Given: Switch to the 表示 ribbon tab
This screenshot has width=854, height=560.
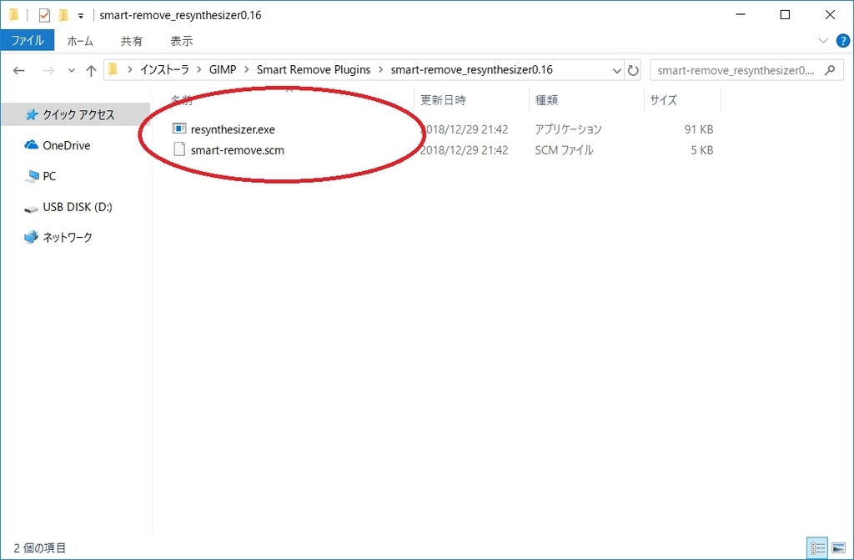Looking at the screenshot, I should tap(181, 41).
